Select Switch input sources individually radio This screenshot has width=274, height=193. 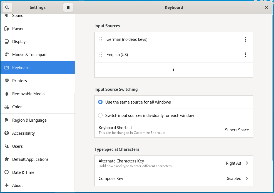(x=100, y=115)
